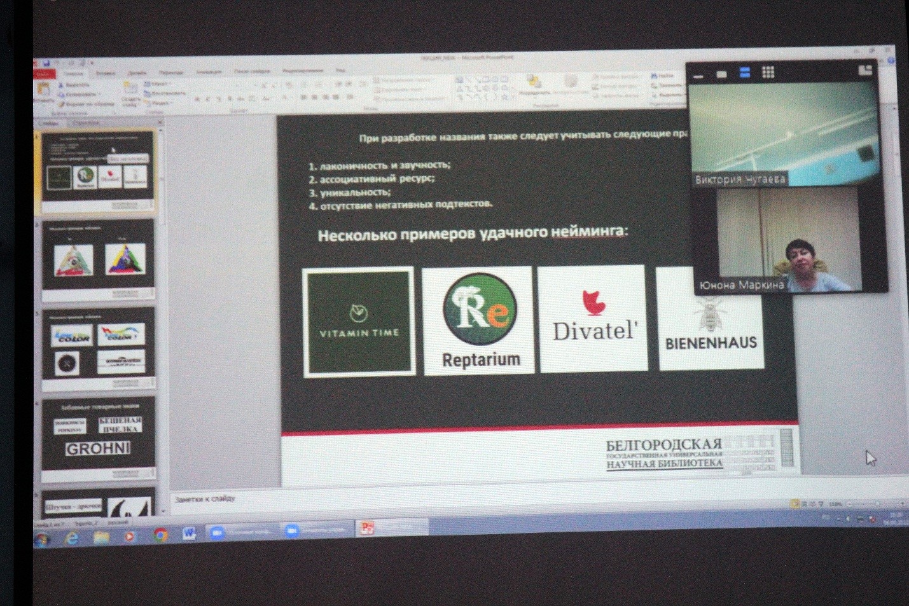Open Internet Explorer from the taskbar
The width and height of the screenshot is (909, 606).
click(x=72, y=539)
